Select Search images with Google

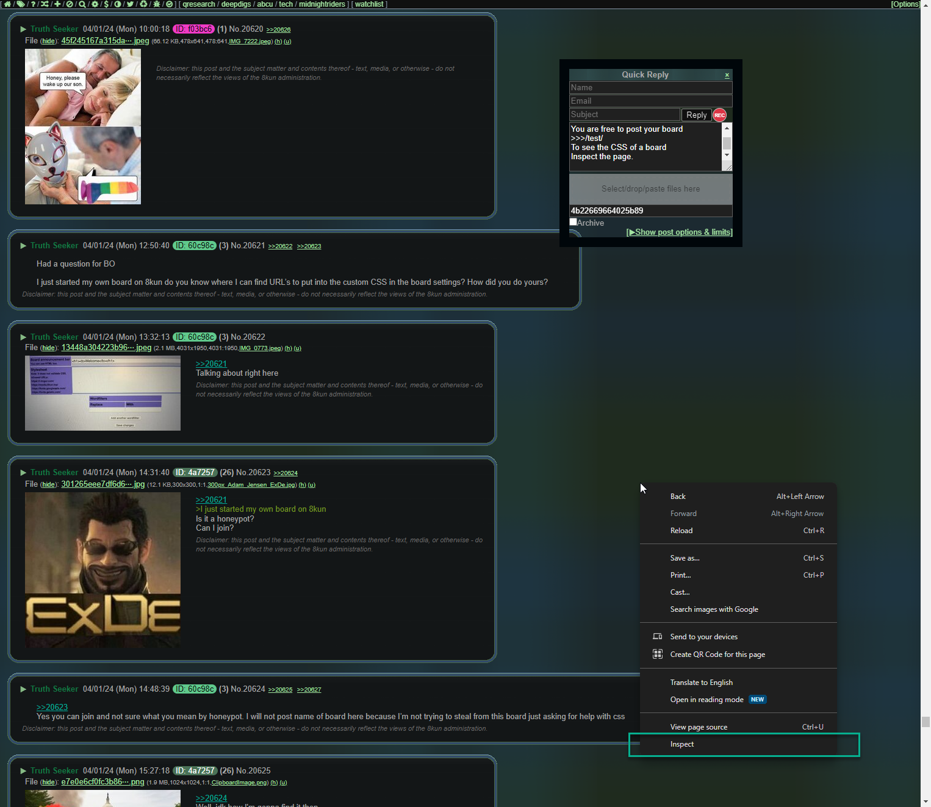[738, 609]
